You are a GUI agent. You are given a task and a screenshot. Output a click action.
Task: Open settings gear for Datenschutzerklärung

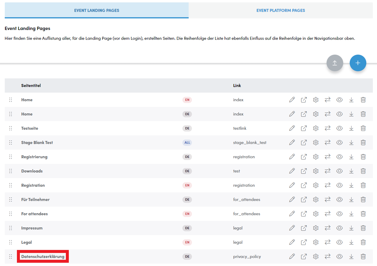[316, 256]
